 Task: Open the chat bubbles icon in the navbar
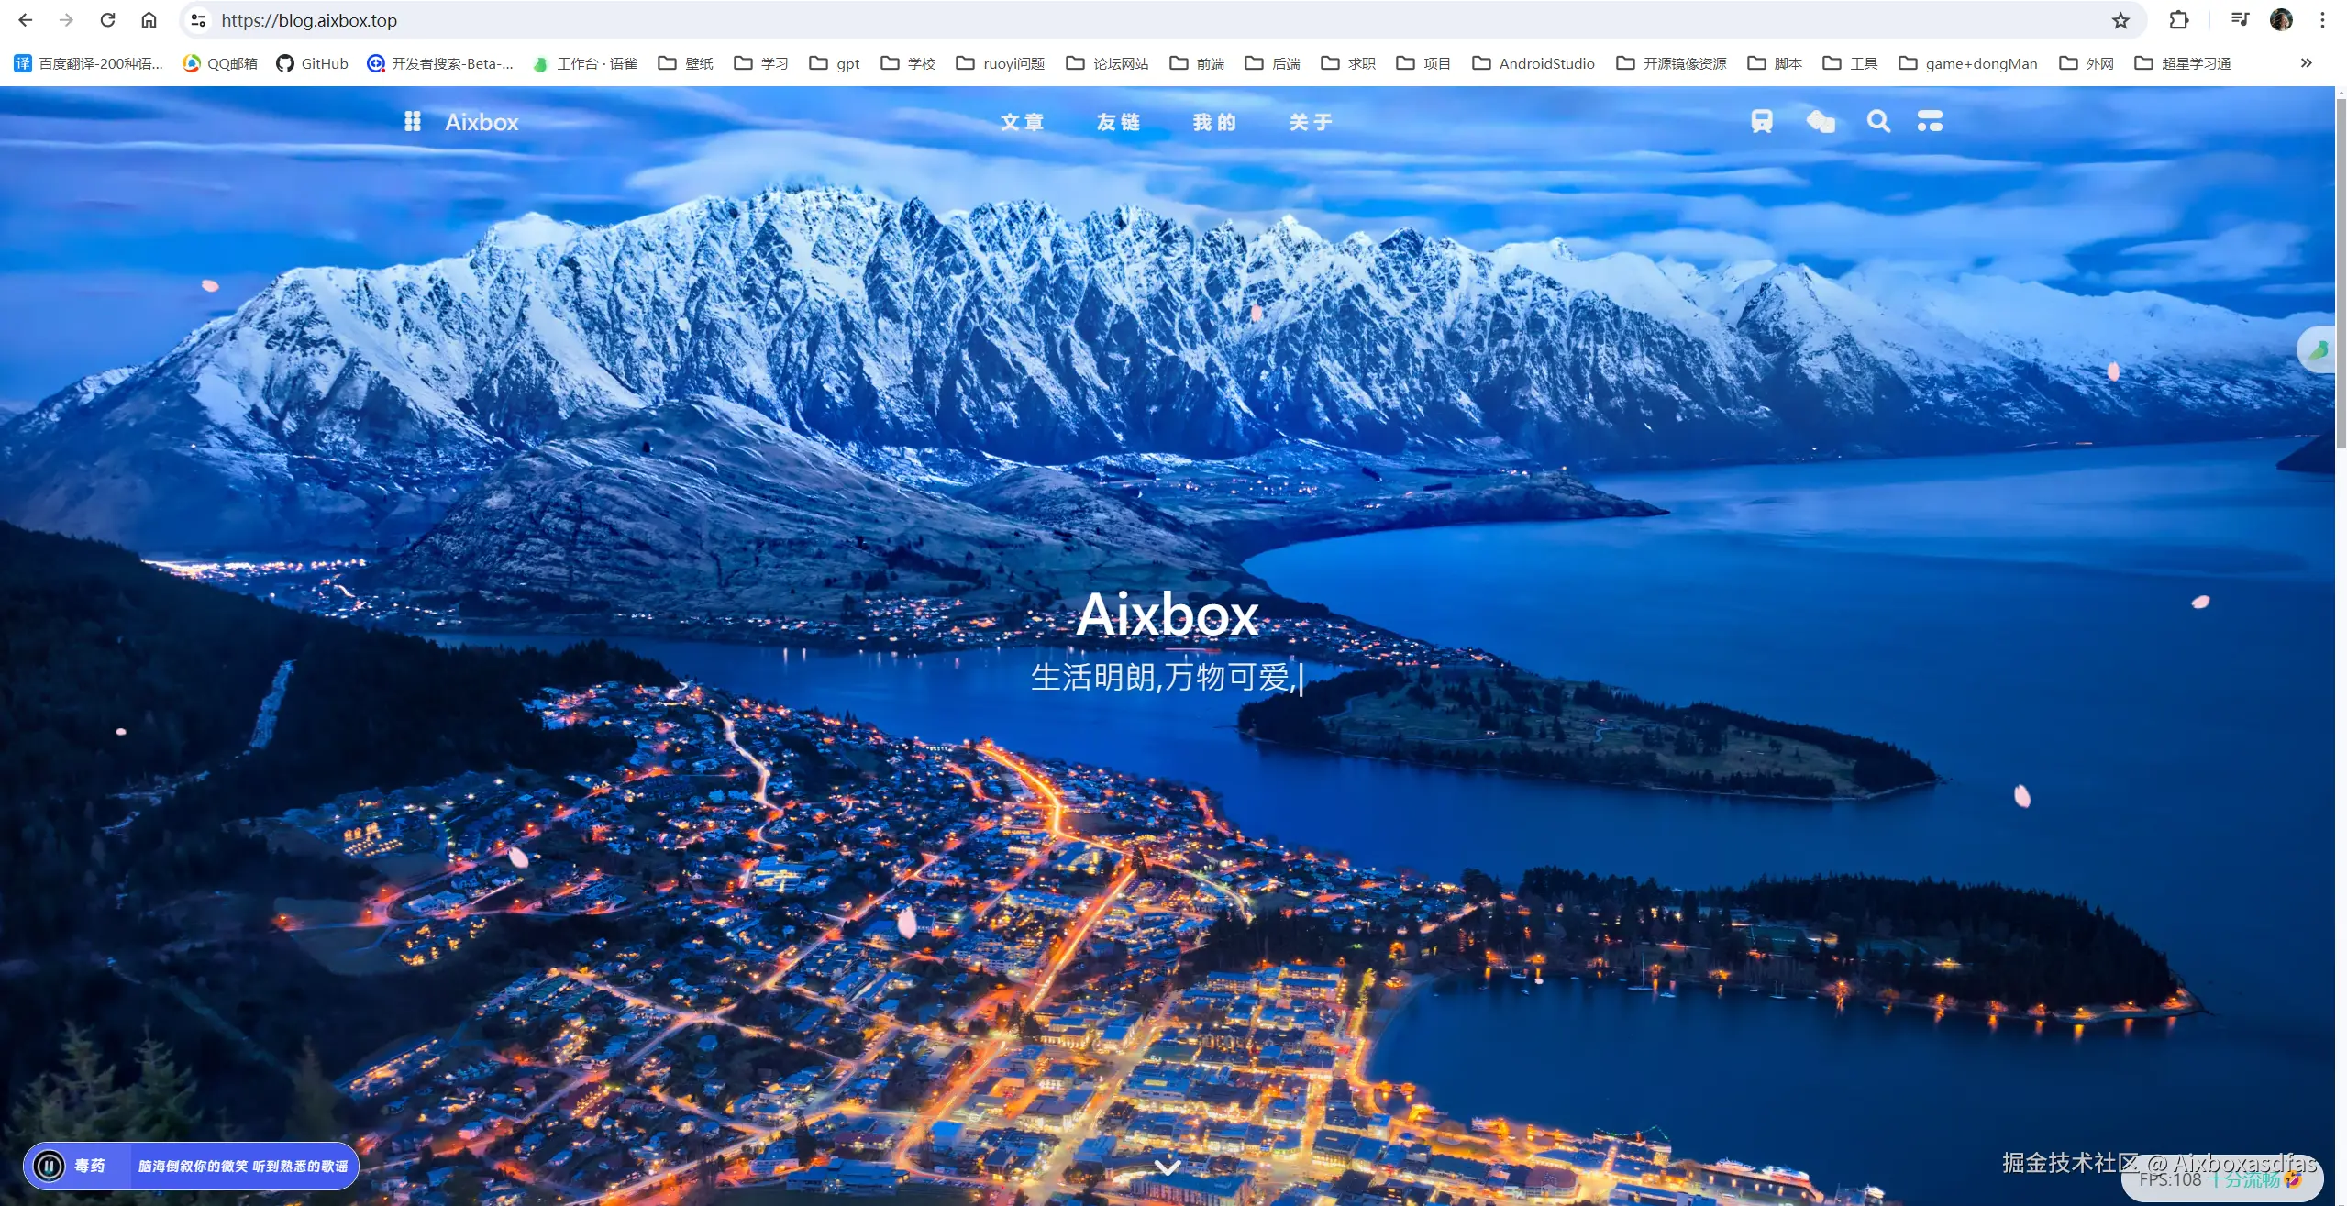[x=1820, y=121]
